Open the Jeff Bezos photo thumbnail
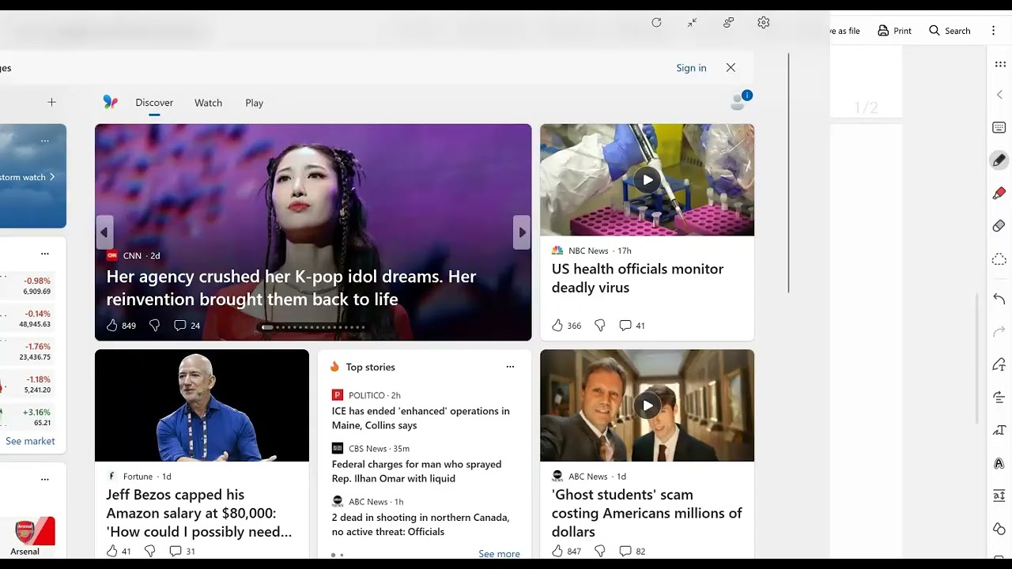1012x569 pixels. click(202, 405)
